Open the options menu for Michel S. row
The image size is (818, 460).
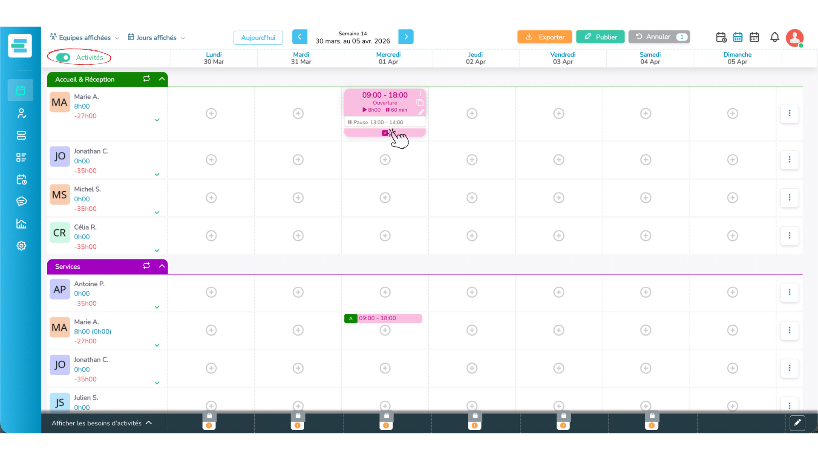pyautogui.click(x=789, y=198)
